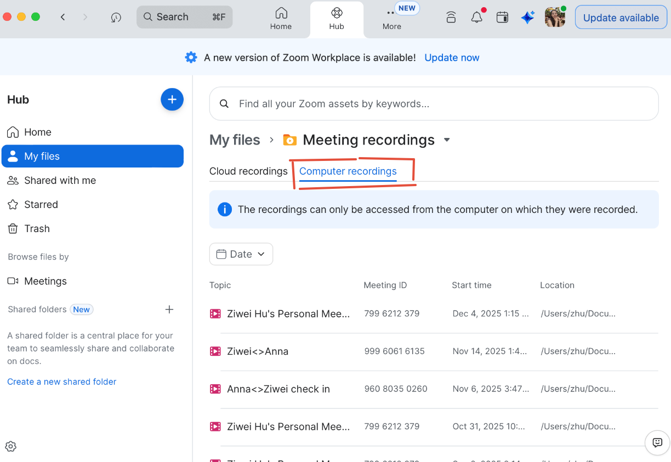Open settings gear icon at bottom left

point(11,446)
